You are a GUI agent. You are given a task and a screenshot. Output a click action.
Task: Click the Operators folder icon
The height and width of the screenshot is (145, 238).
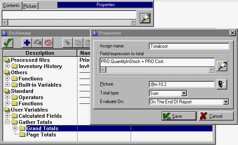[15, 97]
